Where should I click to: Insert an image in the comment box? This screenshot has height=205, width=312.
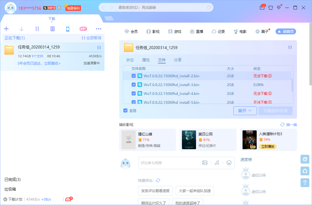(x=205, y=163)
